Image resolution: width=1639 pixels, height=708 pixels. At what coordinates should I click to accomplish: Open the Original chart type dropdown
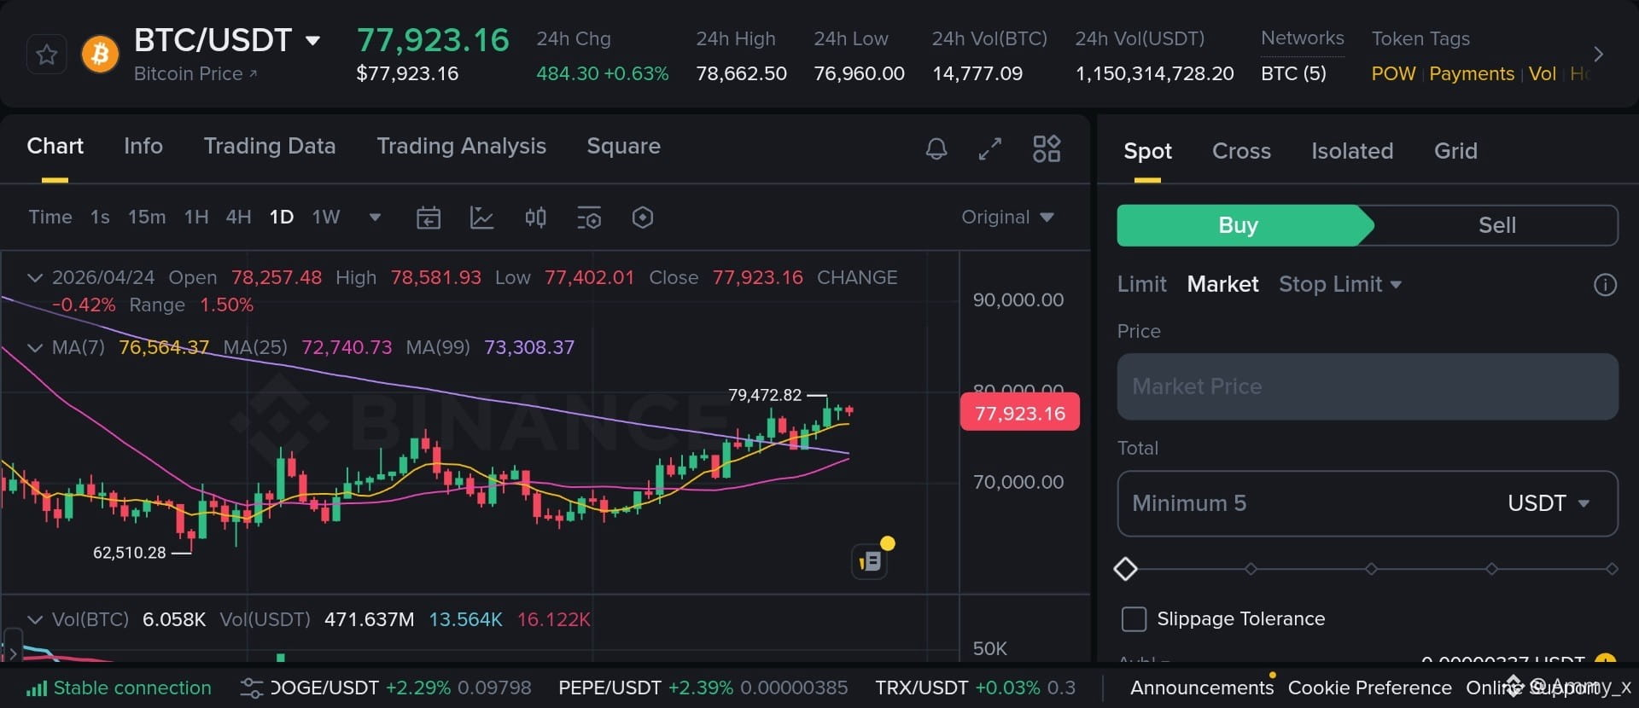(1007, 218)
